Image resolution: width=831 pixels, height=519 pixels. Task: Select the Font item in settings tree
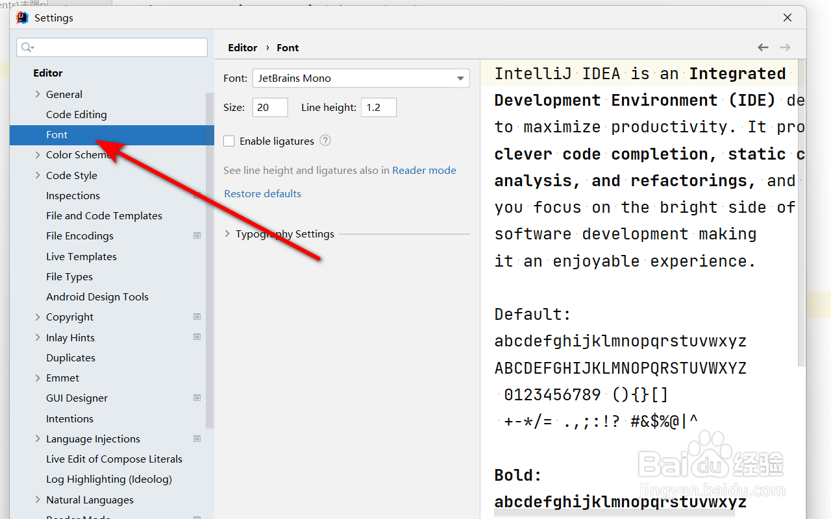coord(112,135)
